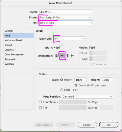Open the Page Position dropdown
122x132 pixels.
pyautogui.click(x=87, y=96)
